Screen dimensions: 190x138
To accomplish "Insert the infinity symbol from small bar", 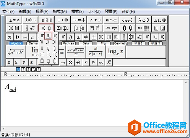I will tap(25, 37).
